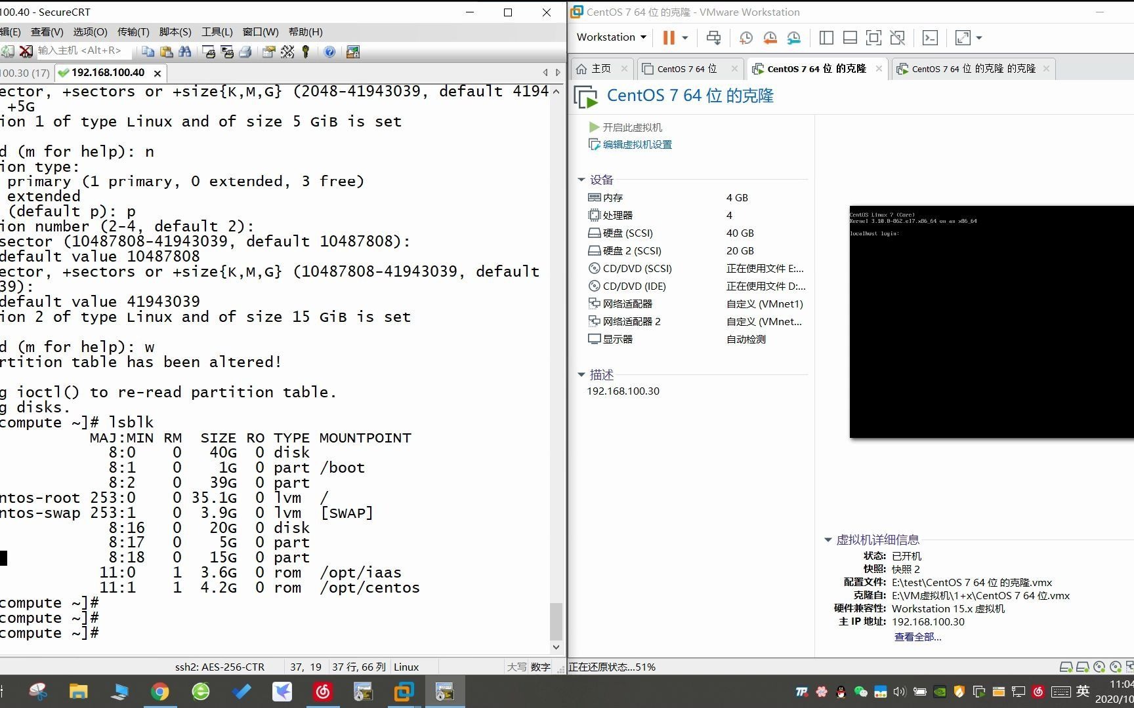
Task: Open the 脚本(S) menu in SecureCRT
Action: pos(175,31)
